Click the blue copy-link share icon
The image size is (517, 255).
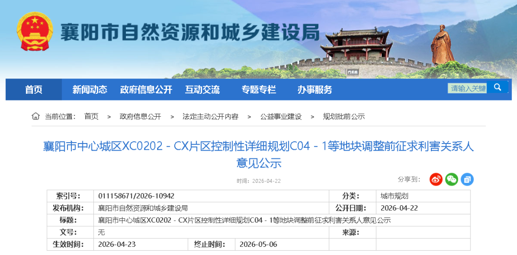click(467, 179)
